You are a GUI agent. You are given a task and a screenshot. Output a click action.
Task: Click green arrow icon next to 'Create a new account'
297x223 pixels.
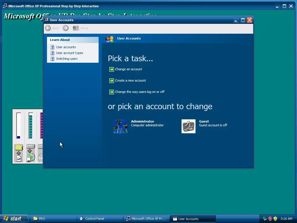coord(112,81)
